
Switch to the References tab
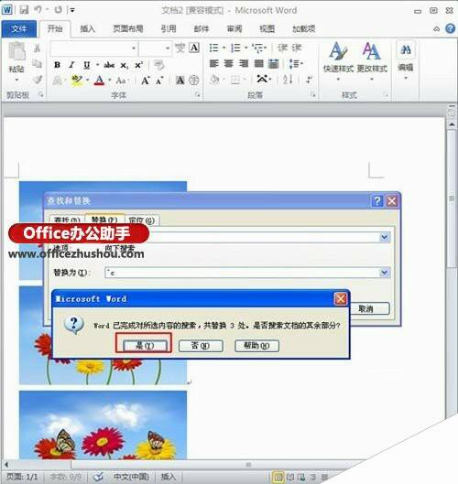[x=169, y=29]
